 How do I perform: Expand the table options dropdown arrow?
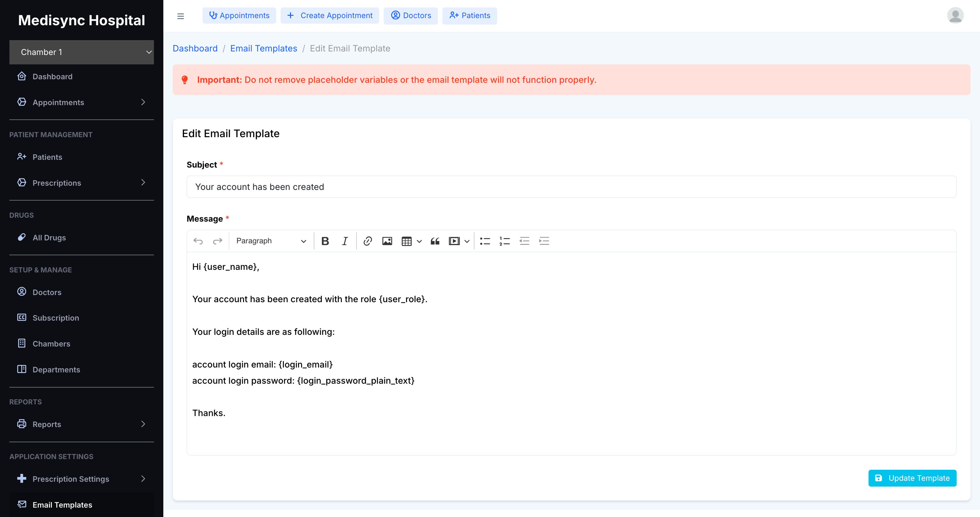(x=419, y=241)
